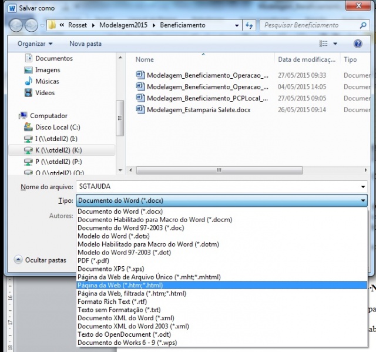Choose Documento do Works 6 - 9 (*.wps)
The width and height of the screenshot is (376, 352).
[222, 343]
